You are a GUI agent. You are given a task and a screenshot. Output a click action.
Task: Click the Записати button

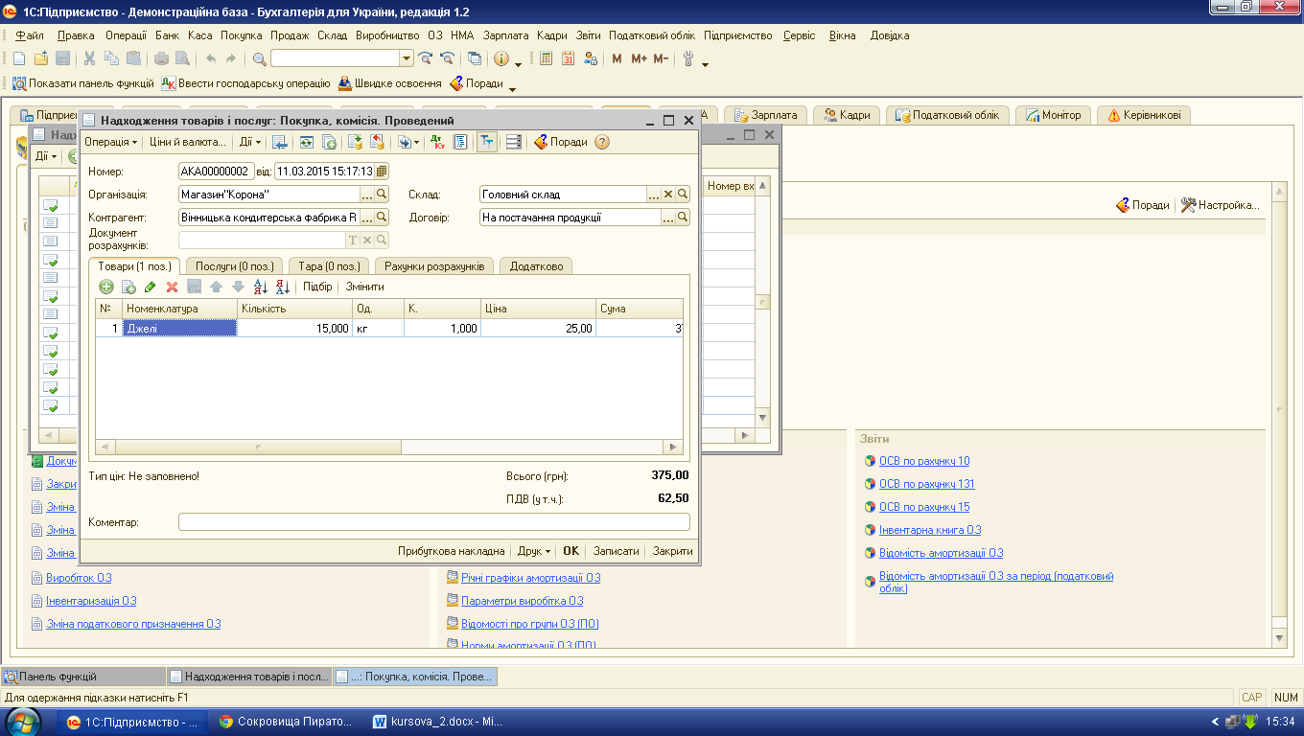[x=616, y=551]
